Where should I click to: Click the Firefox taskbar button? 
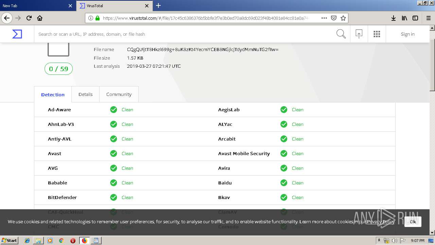click(84, 241)
